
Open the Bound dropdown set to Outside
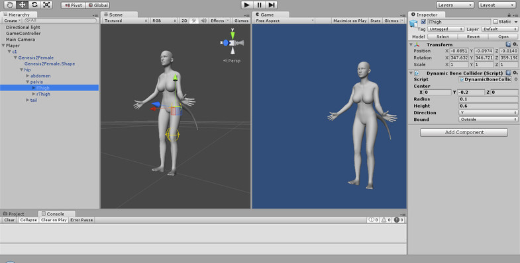click(x=488, y=120)
